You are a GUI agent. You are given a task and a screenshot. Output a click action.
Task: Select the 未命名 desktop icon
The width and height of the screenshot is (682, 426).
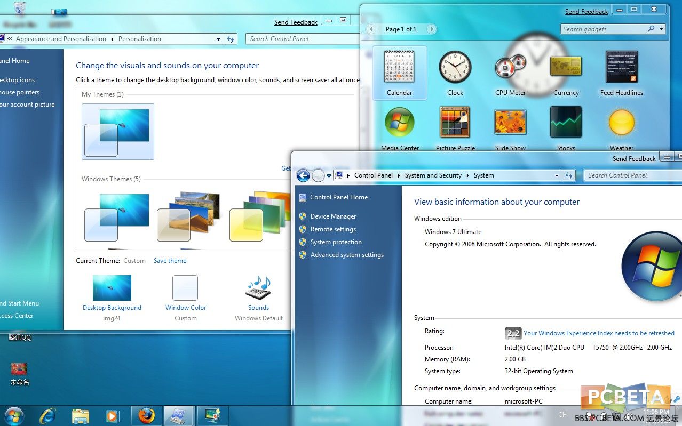(20, 373)
